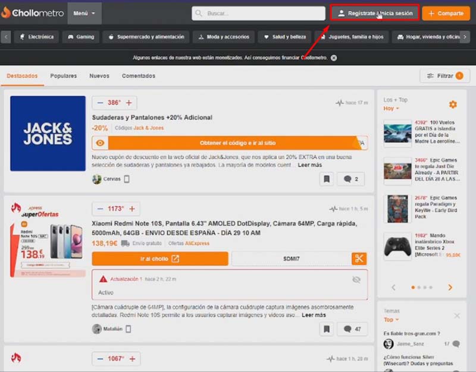This screenshot has width=476, height=372.
Task: Click the Chollometro flame logo
Action: [x=6, y=12]
